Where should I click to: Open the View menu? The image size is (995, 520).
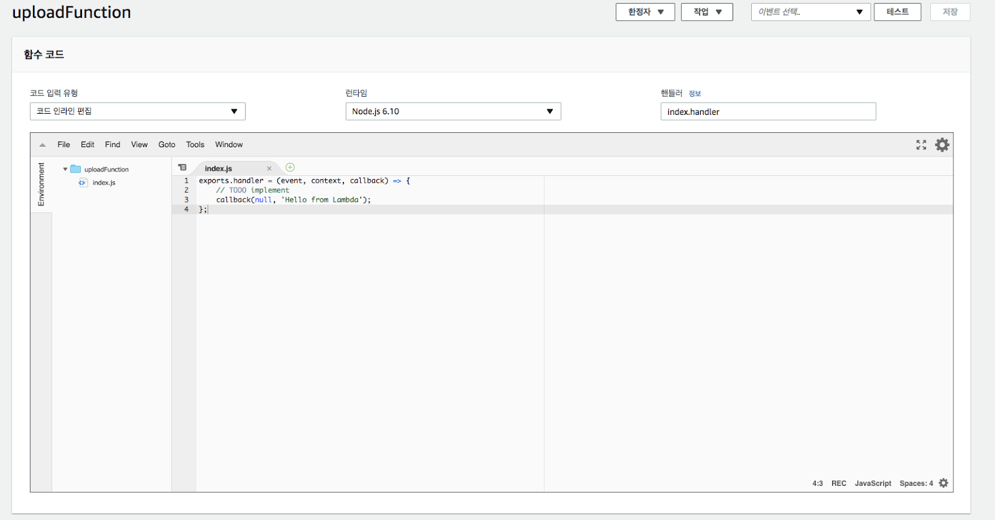click(x=139, y=145)
